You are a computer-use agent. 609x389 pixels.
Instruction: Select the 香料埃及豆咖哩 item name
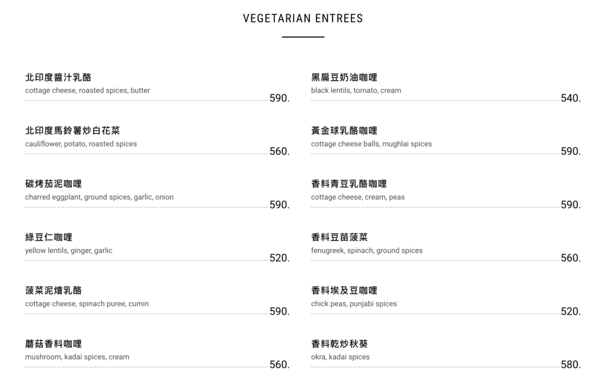click(344, 290)
